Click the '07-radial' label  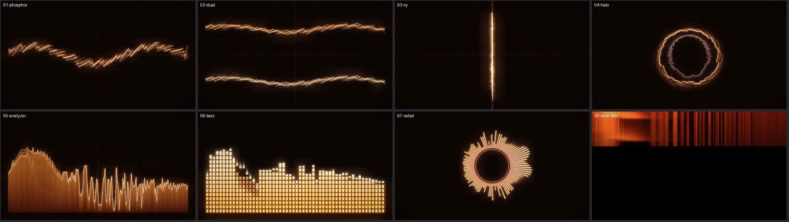406,116
